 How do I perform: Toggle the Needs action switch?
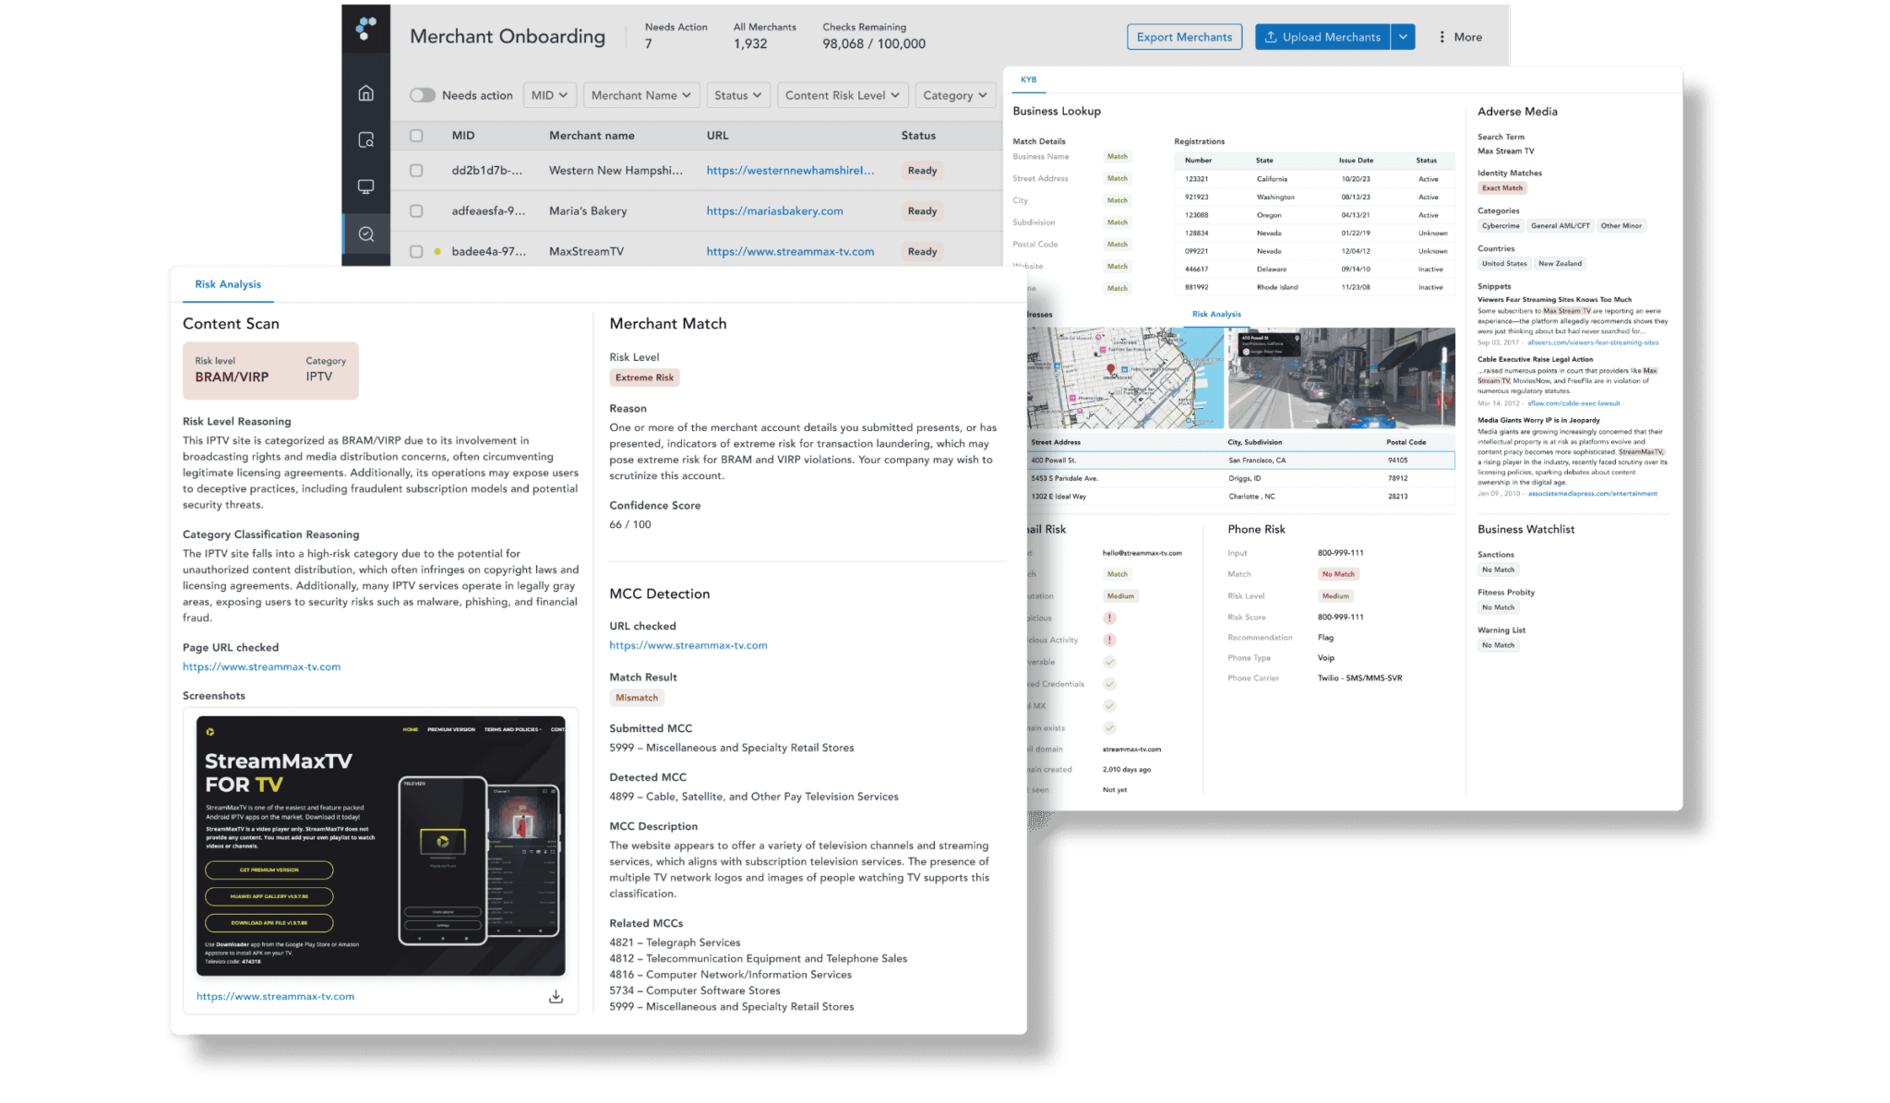[x=423, y=95]
